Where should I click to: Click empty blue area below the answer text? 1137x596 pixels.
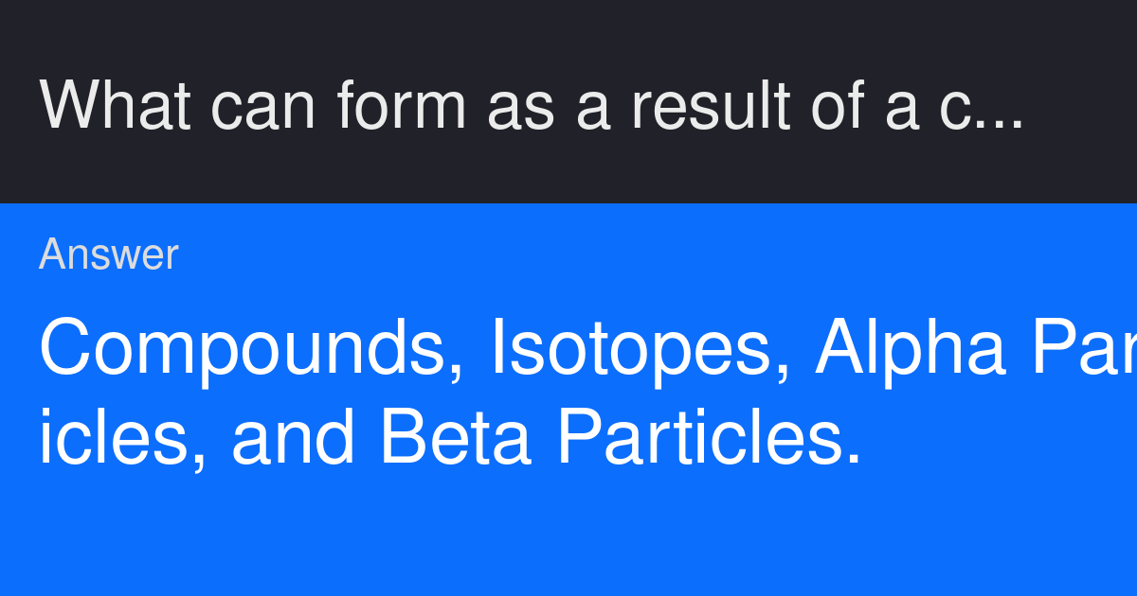click(568, 539)
